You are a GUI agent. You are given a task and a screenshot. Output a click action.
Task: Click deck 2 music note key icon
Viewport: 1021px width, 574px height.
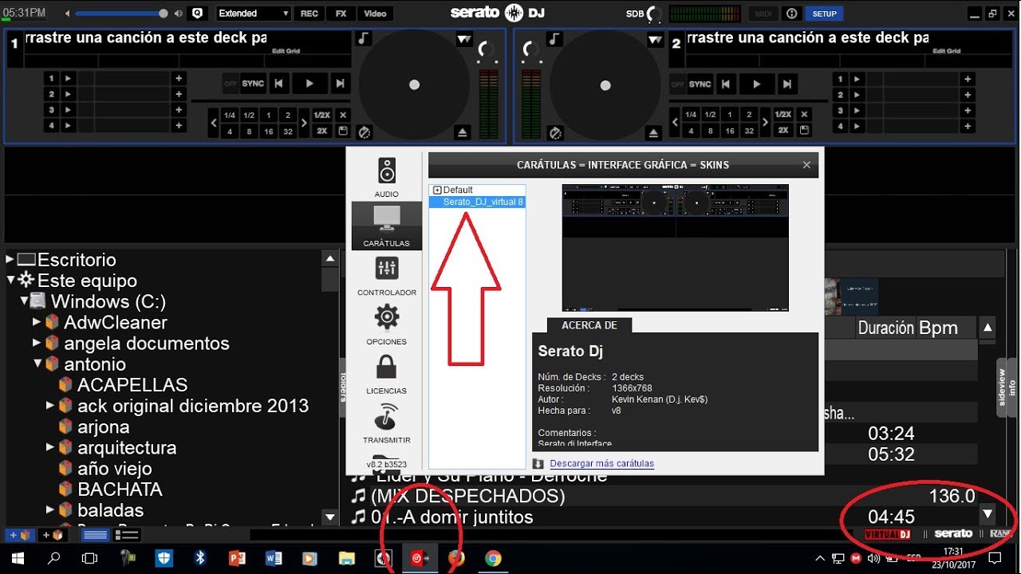click(x=555, y=38)
